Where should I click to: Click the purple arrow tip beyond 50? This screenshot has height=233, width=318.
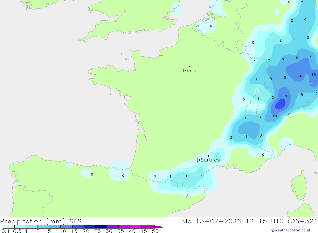[159, 227]
